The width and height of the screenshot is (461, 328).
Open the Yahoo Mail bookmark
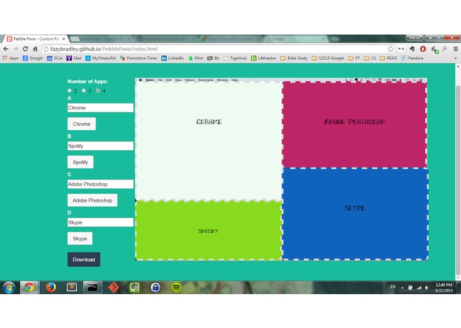pos(74,58)
